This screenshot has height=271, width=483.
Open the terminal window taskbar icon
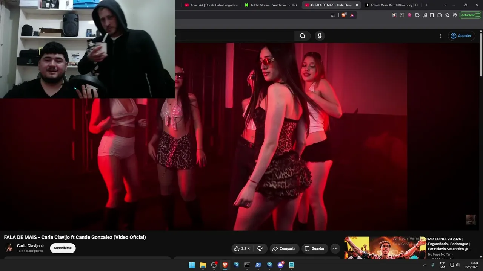tap(247, 265)
